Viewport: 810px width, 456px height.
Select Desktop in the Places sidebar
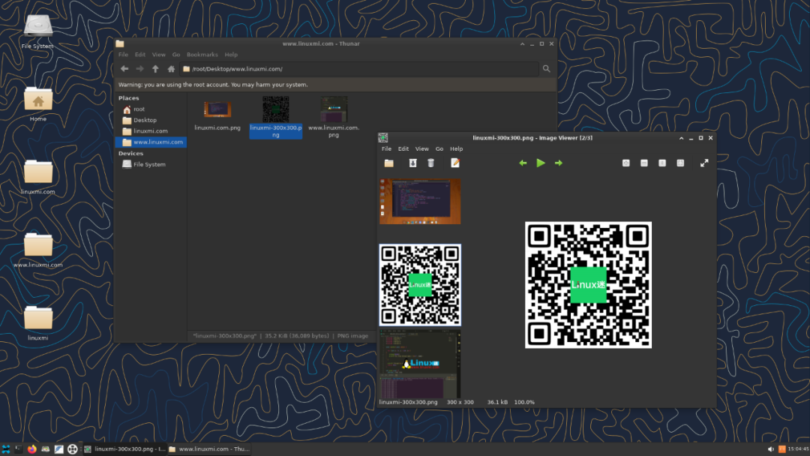[143, 120]
